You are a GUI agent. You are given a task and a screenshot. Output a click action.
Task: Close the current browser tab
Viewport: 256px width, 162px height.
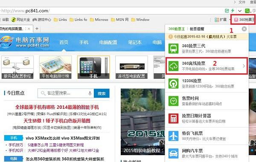point(29,29)
